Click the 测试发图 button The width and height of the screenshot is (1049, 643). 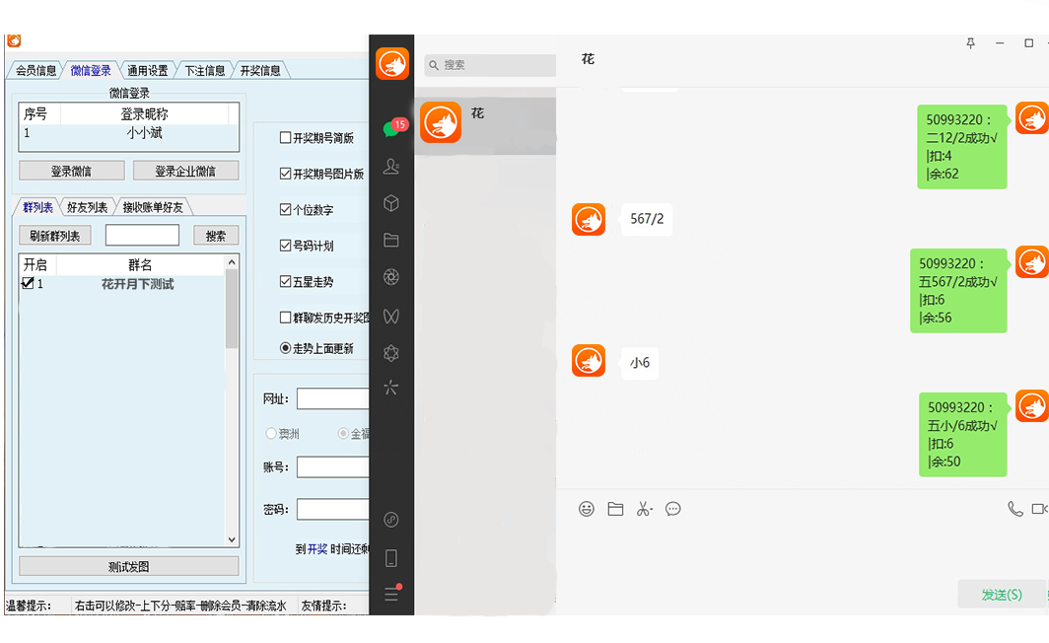pyautogui.click(x=128, y=566)
